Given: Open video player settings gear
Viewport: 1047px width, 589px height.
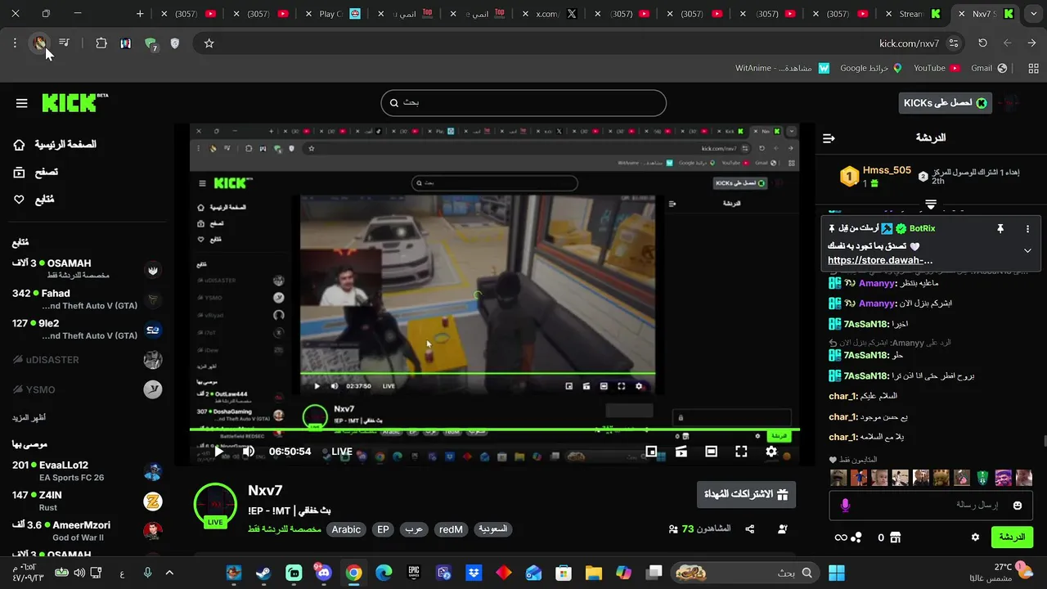Looking at the screenshot, I should (771, 451).
